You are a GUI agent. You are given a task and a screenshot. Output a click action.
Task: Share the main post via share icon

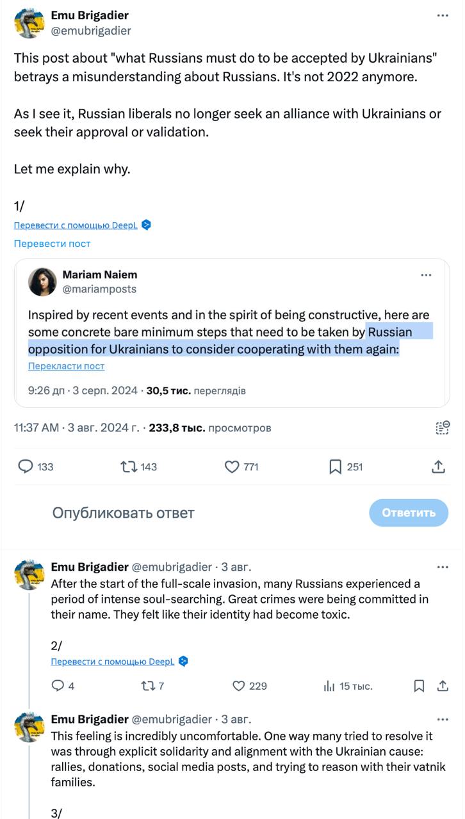click(438, 467)
